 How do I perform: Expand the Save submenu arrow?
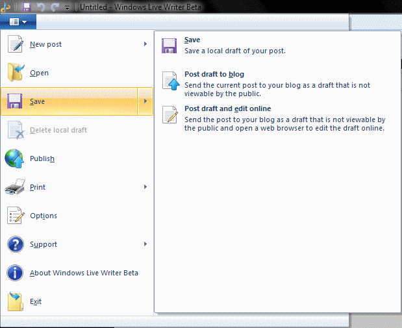pyautogui.click(x=145, y=101)
